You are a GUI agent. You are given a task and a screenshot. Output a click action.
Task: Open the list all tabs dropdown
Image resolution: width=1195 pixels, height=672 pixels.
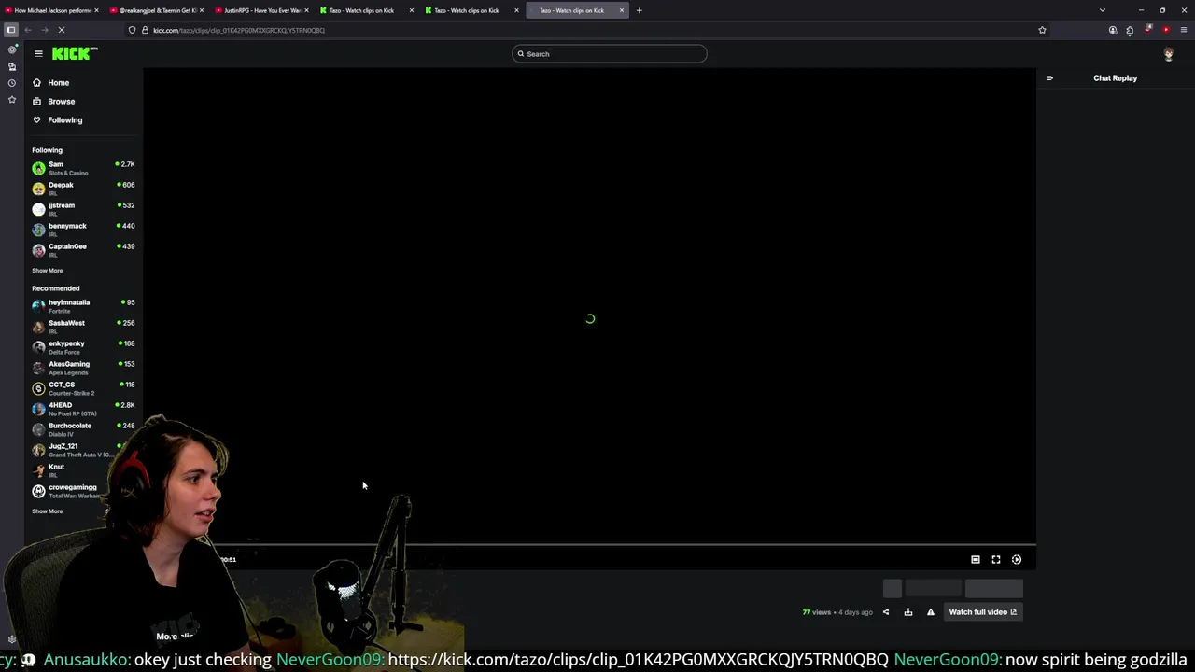(x=1103, y=10)
